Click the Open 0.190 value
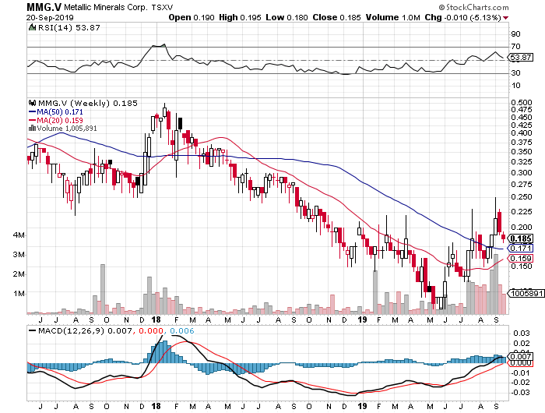The height and width of the screenshot is (413, 545). [192, 17]
